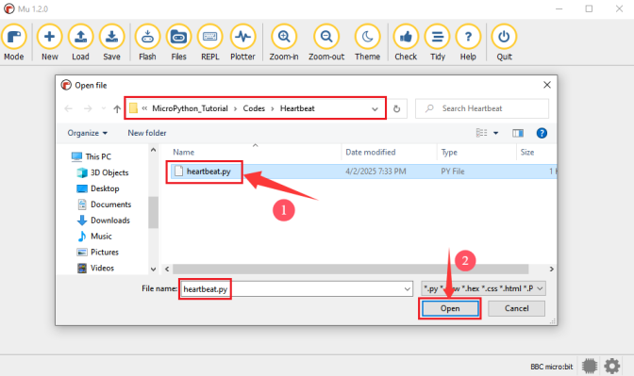
Task: Expand the address bar path dropdown
Action: point(375,108)
